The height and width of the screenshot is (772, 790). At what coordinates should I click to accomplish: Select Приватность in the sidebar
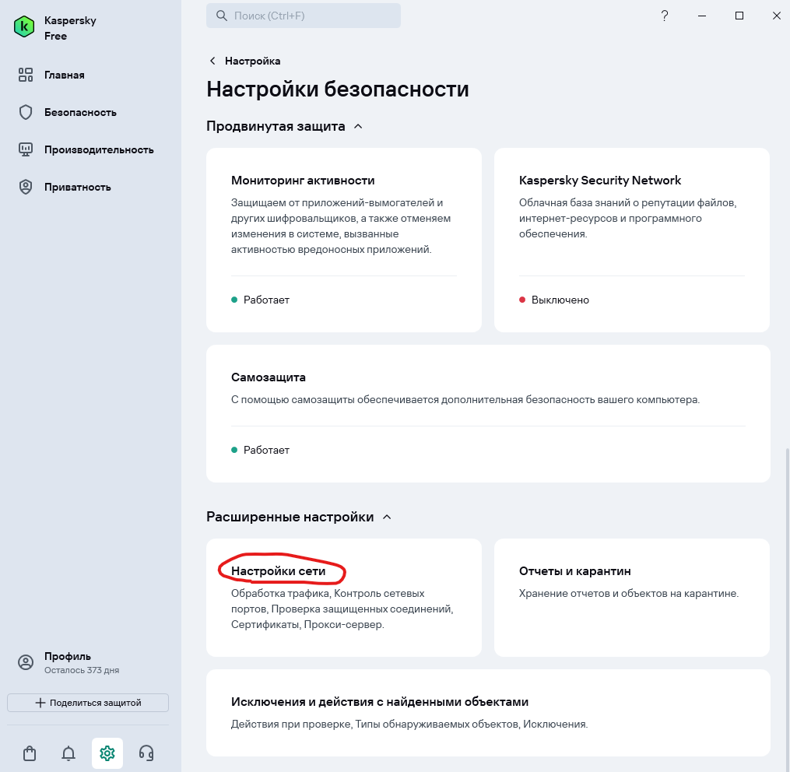coord(77,187)
